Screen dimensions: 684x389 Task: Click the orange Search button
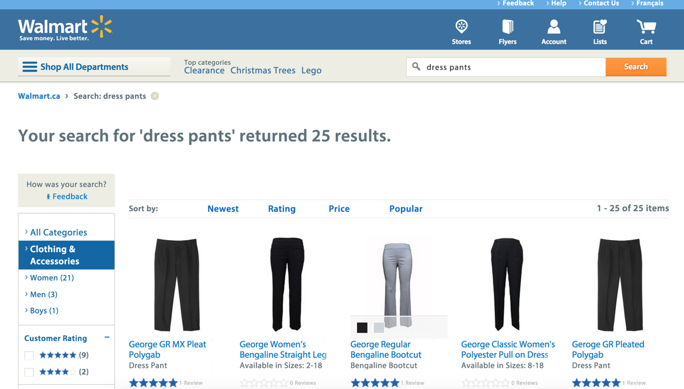coord(636,66)
